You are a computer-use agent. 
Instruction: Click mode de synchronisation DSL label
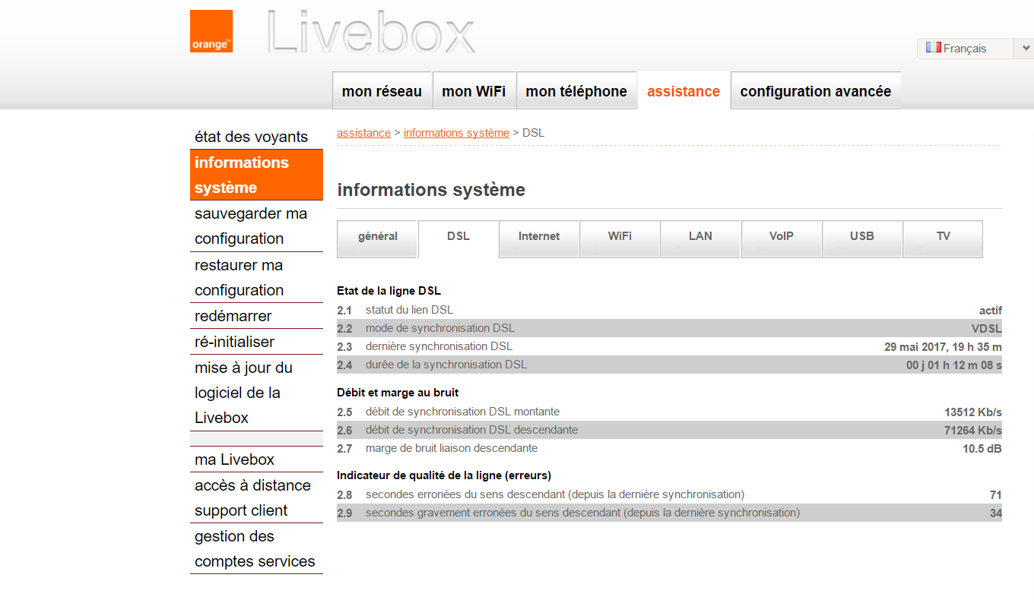440,328
